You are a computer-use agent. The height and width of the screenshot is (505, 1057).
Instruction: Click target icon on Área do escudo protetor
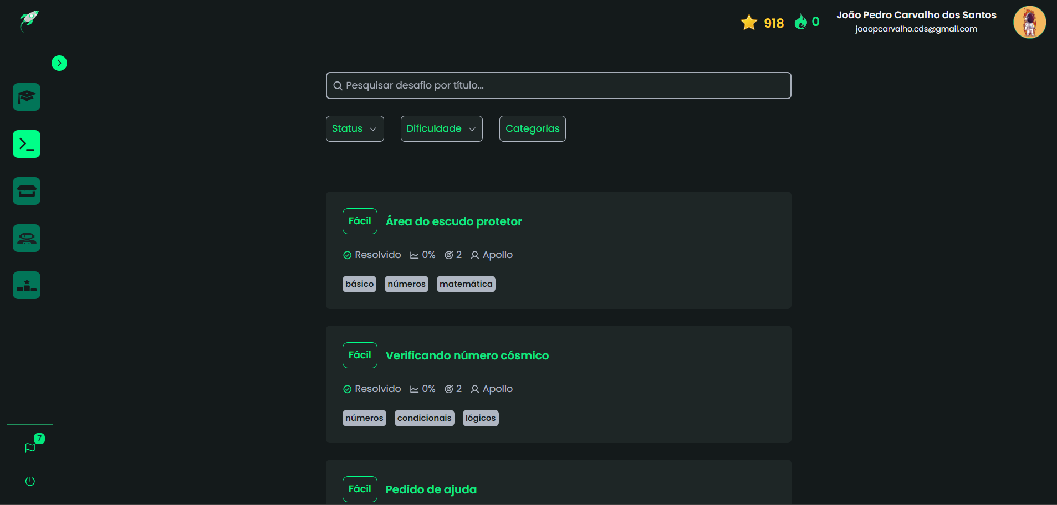coord(449,255)
